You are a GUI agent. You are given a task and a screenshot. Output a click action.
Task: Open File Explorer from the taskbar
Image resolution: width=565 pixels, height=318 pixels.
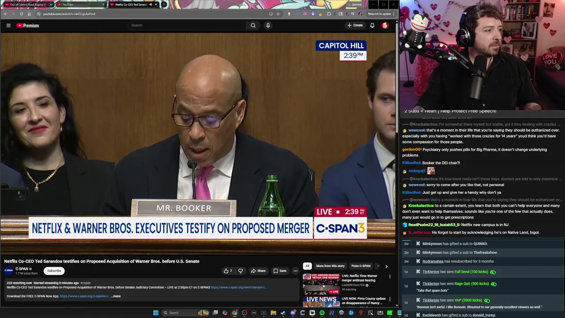[x=273, y=313]
